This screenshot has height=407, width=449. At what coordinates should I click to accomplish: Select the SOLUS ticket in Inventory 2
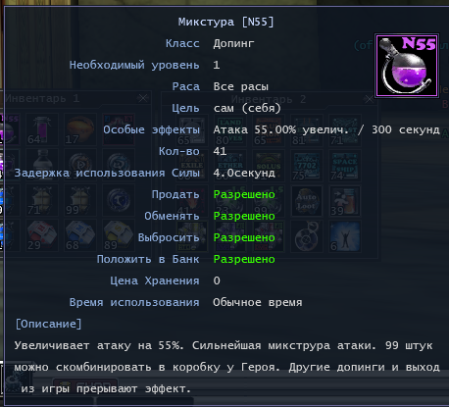click(x=269, y=167)
